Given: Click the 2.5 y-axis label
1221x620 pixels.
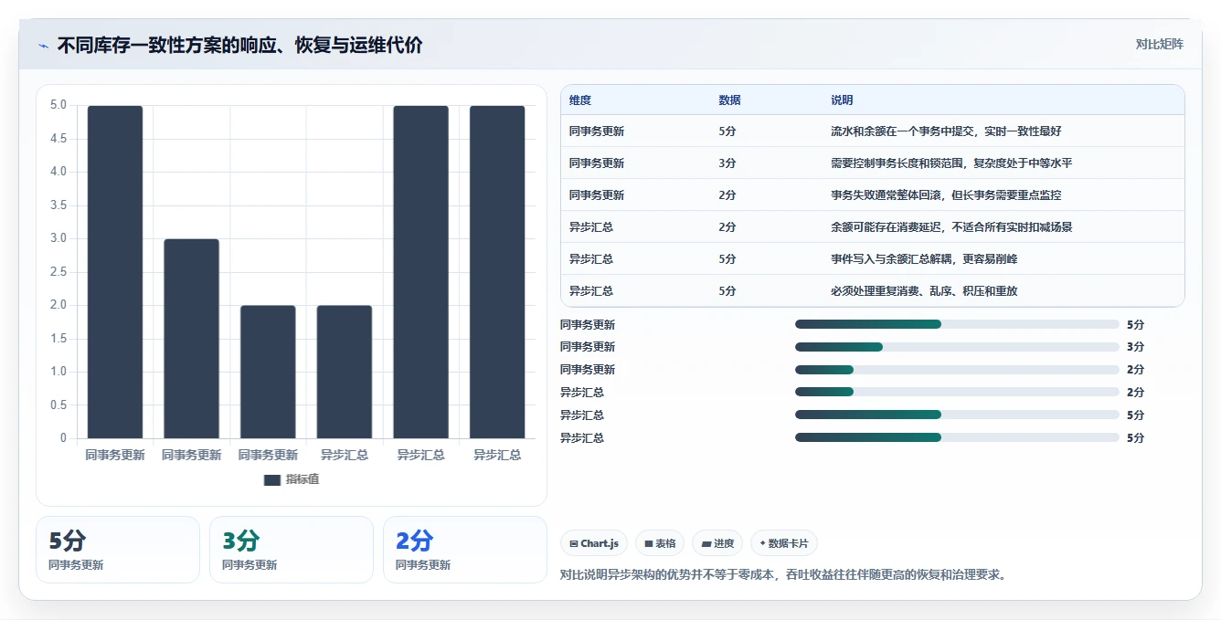Looking at the screenshot, I should pos(58,272).
